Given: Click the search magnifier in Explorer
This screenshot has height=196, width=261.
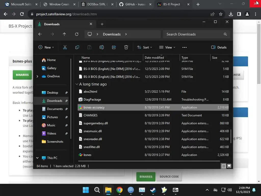Looking at the screenshot, I should point(225,34).
